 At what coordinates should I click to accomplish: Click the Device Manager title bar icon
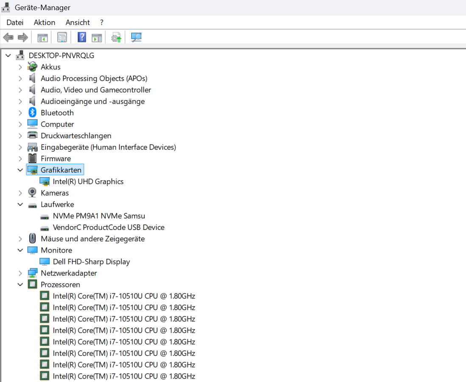click(x=6, y=8)
